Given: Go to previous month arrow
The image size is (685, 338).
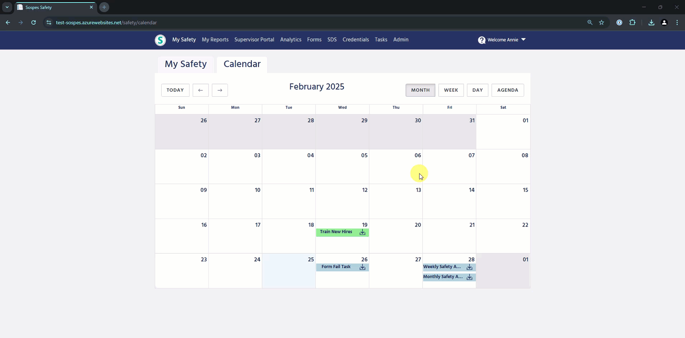Looking at the screenshot, I should (201, 90).
